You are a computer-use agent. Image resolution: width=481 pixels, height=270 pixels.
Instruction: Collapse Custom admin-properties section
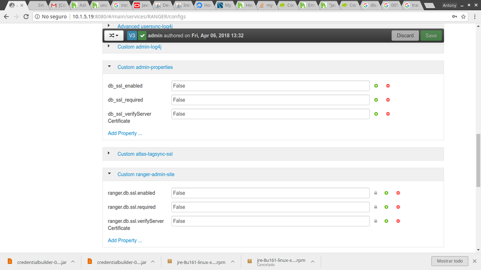pyautogui.click(x=109, y=66)
